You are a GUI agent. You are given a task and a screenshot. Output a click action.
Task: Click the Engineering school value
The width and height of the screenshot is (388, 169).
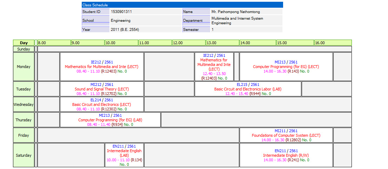[x=121, y=21]
